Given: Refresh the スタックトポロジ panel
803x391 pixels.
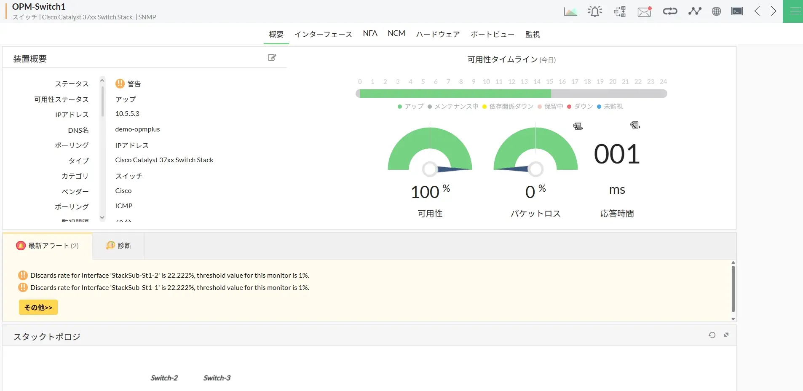Looking at the screenshot, I should click(x=712, y=335).
